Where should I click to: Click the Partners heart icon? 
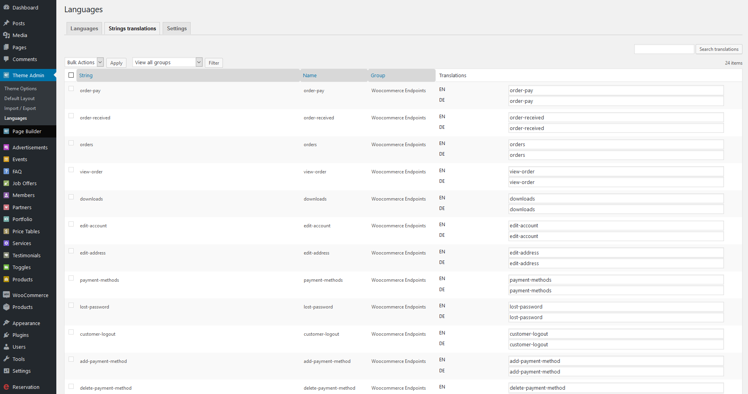pyautogui.click(x=6, y=207)
